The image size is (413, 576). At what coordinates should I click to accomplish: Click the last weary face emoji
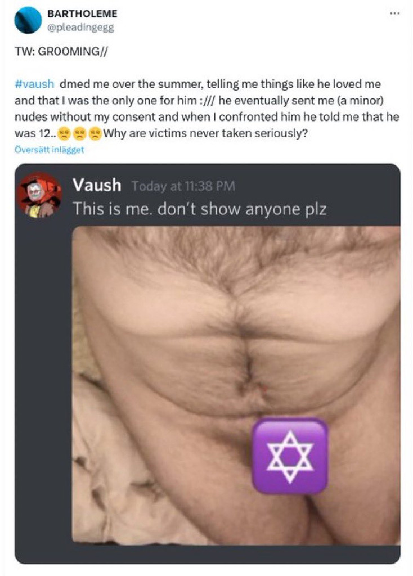95,133
